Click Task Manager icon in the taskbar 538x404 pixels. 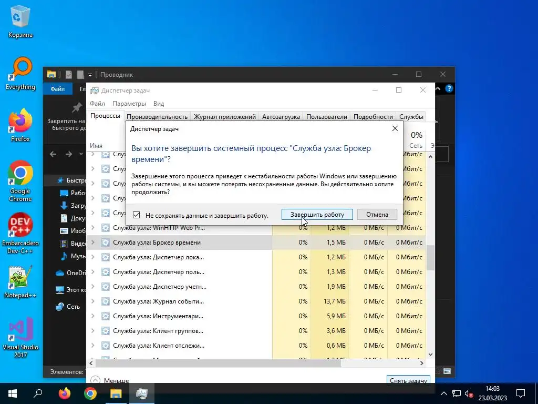142,393
